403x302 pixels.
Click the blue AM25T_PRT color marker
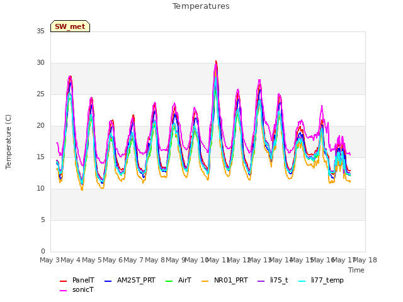(108, 281)
